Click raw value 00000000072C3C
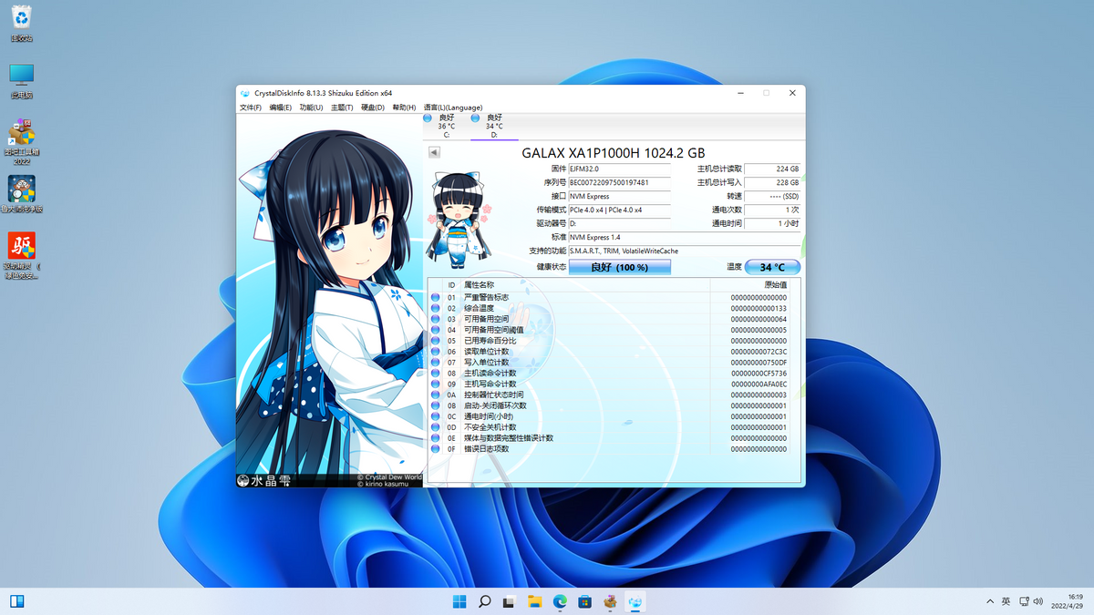Screen dimensions: 1094x615 (x=759, y=352)
